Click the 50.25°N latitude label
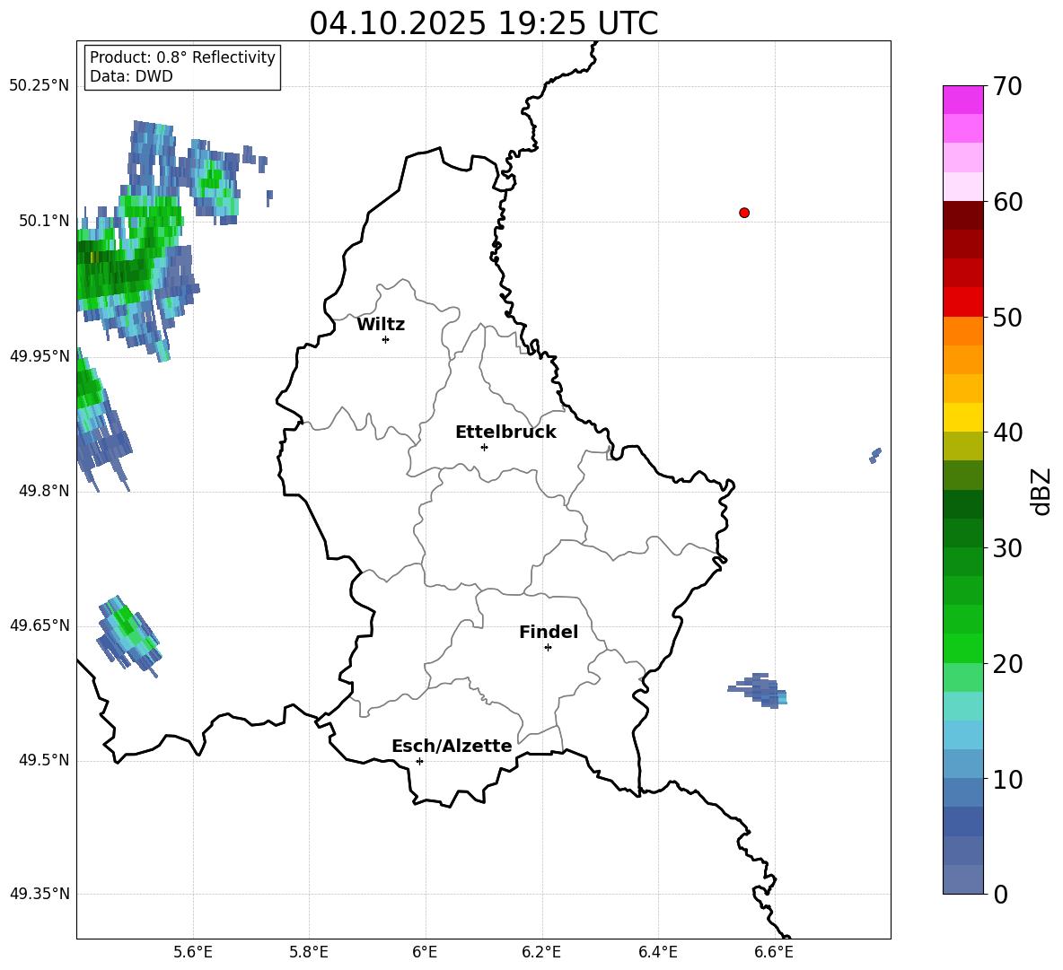 40,86
